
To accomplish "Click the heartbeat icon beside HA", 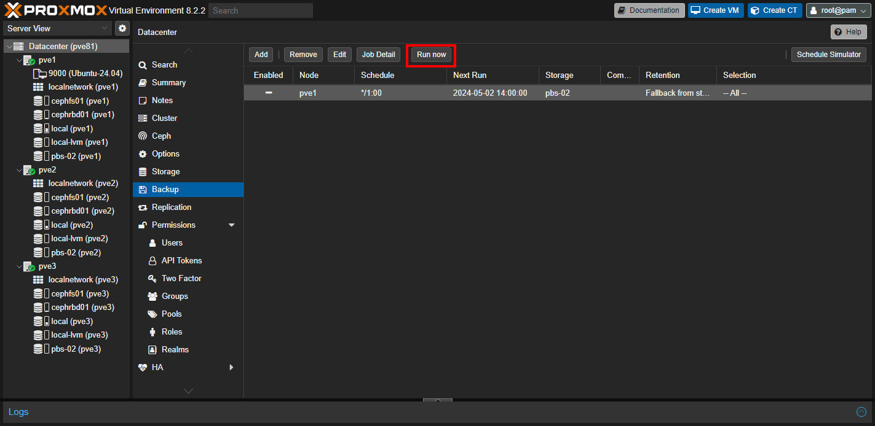I will click(143, 368).
